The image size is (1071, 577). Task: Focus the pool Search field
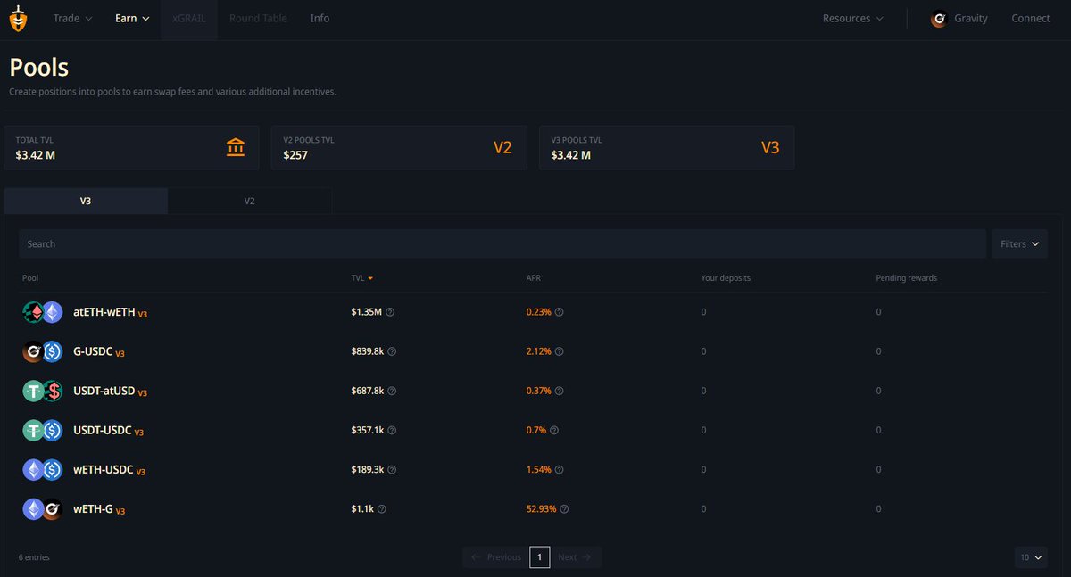502,243
